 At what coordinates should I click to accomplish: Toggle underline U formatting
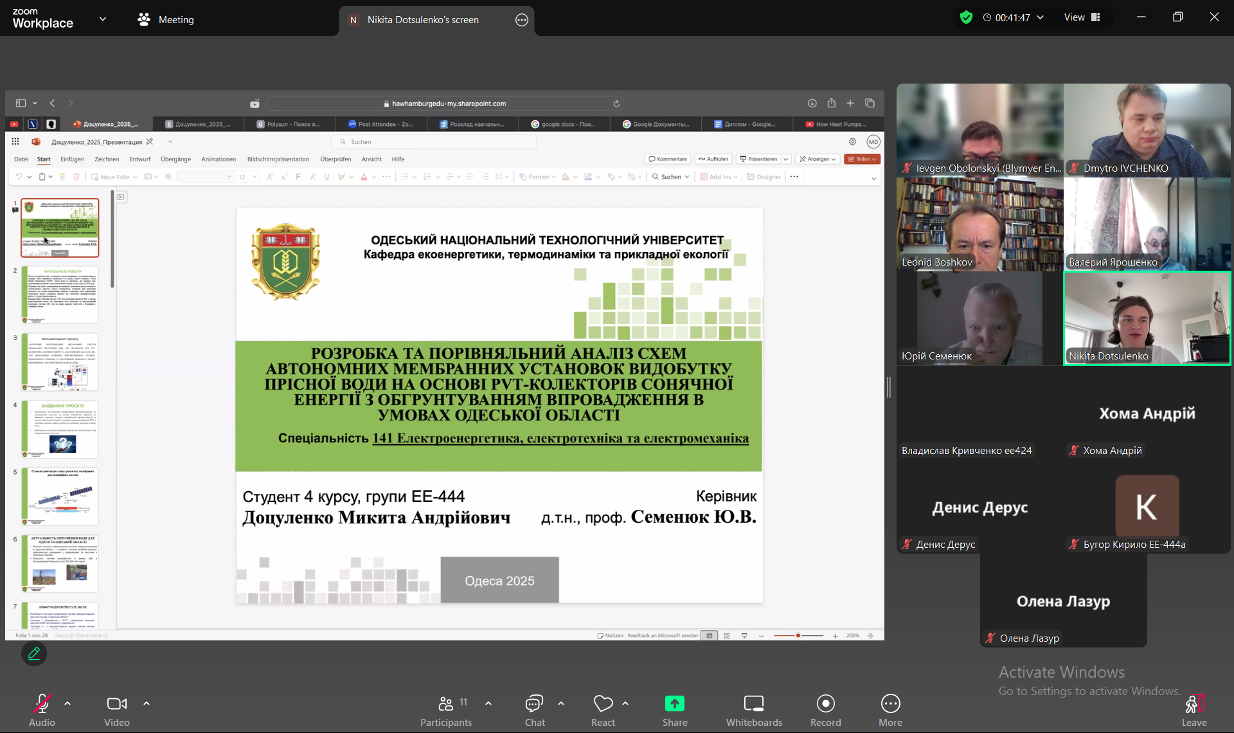pyautogui.click(x=327, y=177)
